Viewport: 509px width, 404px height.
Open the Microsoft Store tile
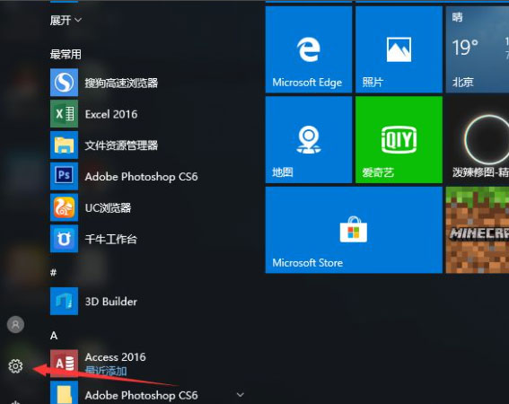point(354,230)
